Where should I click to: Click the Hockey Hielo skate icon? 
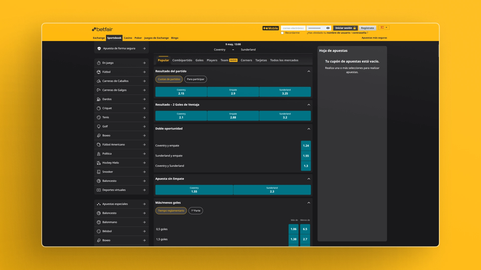(99, 163)
